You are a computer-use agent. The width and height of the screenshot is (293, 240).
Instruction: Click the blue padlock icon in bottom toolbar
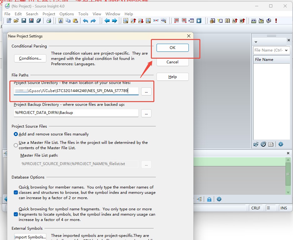click(209, 199)
